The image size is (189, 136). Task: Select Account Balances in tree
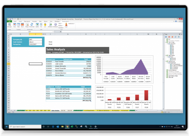pos(172,70)
